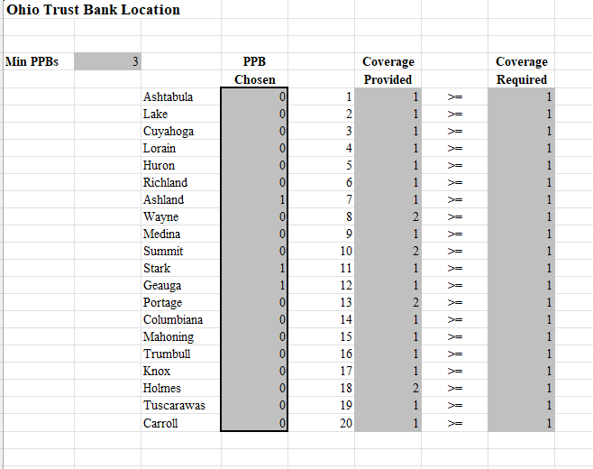Click the Tuscarawas county name cell
The height and width of the screenshot is (469, 593).
pyautogui.click(x=181, y=405)
